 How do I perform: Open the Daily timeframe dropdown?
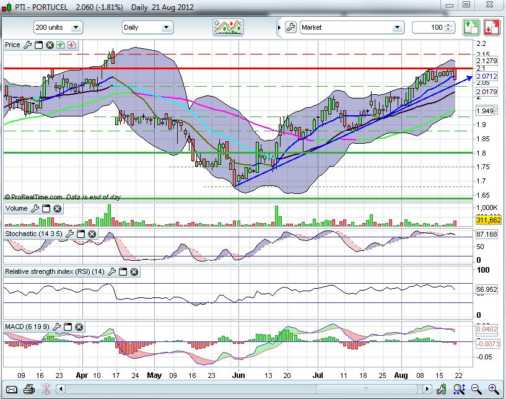coord(147,27)
